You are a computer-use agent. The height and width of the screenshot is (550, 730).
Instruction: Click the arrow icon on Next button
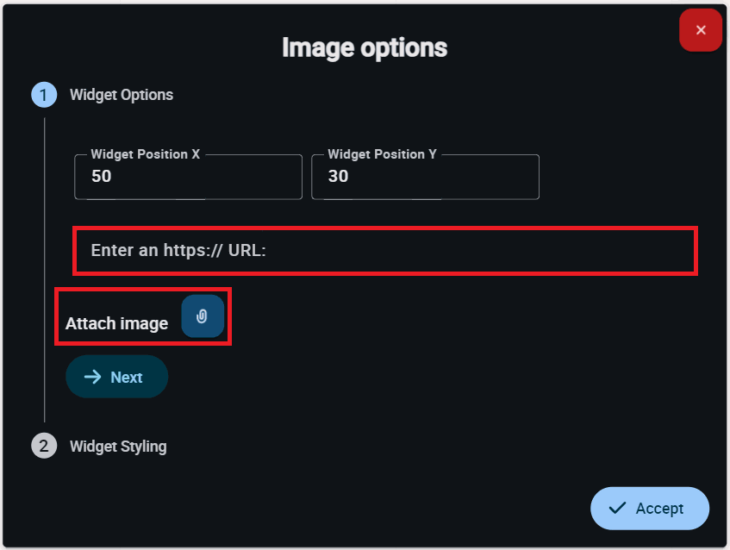click(x=92, y=377)
